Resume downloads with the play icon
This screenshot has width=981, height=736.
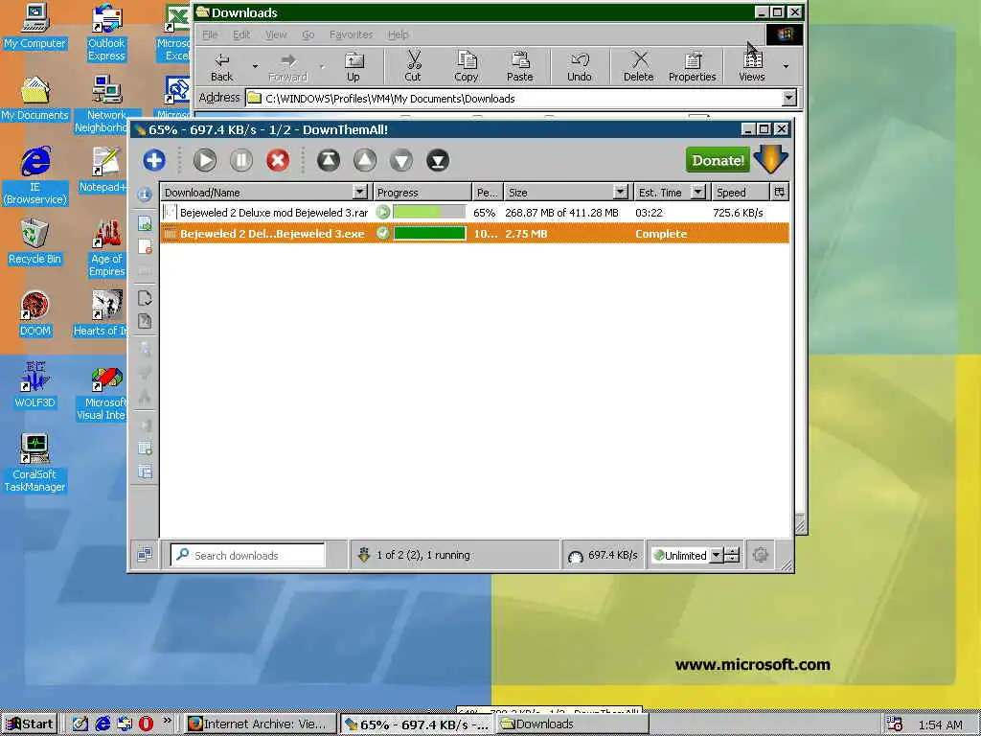point(205,160)
